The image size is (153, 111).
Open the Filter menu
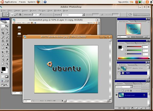point(42,10)
